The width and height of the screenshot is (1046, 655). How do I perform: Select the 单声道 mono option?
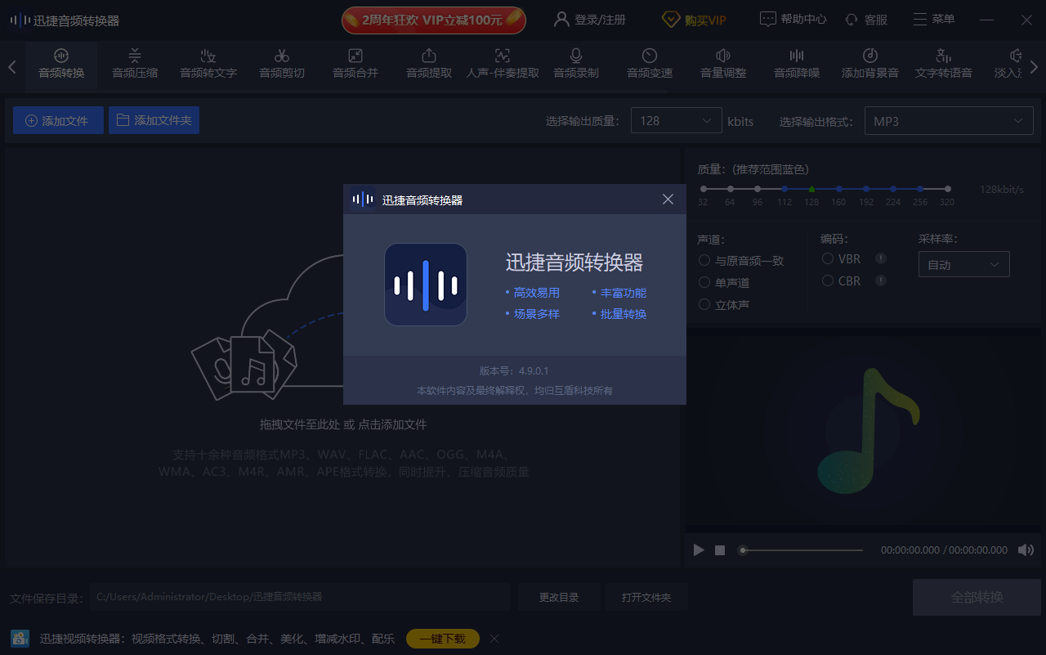click(724, 282)
